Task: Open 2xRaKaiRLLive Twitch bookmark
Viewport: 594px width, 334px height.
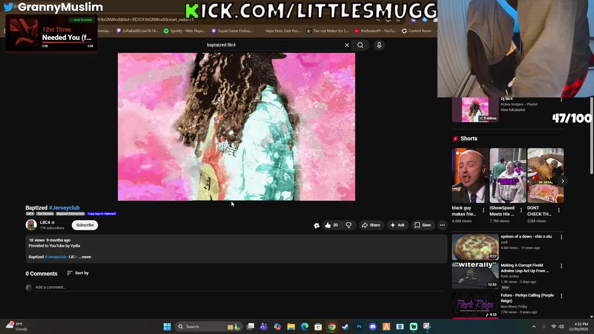Action: [137, 31]
